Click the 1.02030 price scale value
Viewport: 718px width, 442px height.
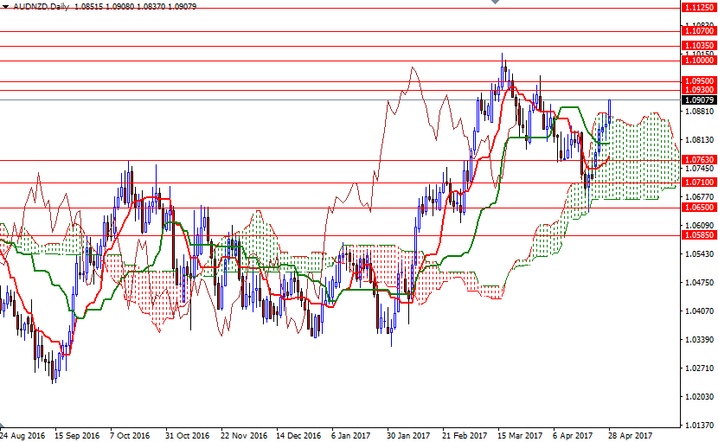coord(699,397)
